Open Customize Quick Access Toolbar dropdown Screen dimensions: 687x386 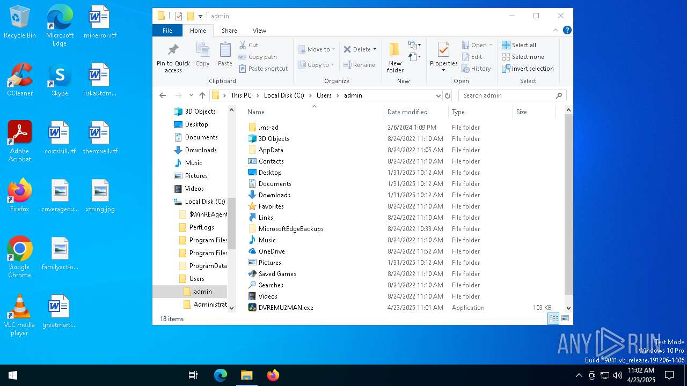coord(201,17)
